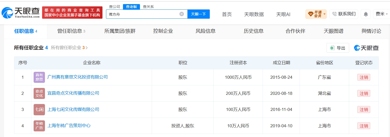This screenshot has height=137, width=390.
Task: Switch to the 查公司 search tab
Action: tap(115, 7)
